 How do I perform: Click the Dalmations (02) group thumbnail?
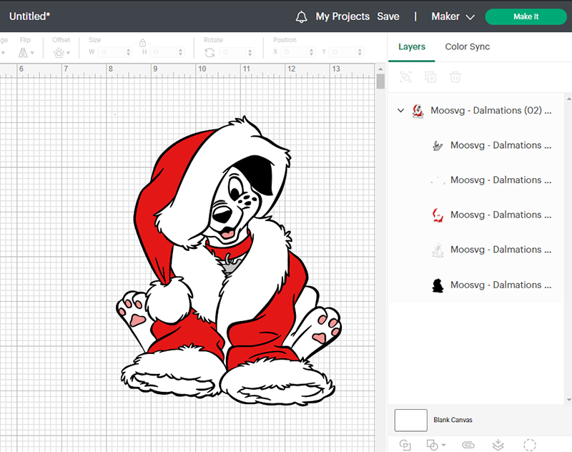pos(418,111)
